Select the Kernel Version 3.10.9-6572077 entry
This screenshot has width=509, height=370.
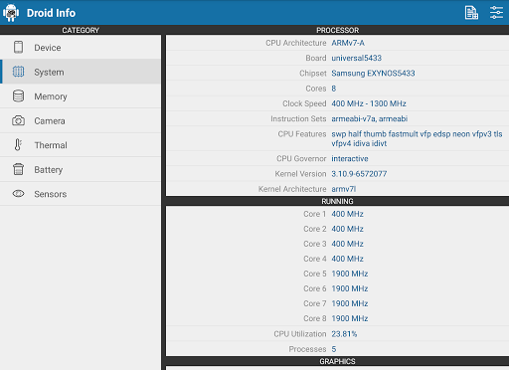tap(337, 174)
